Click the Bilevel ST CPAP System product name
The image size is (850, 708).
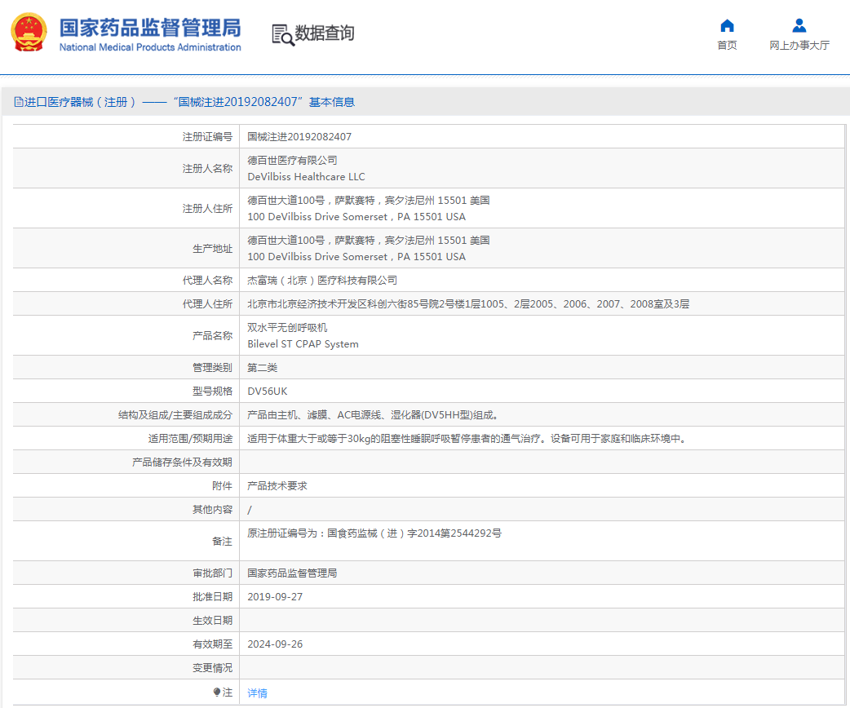[x=303, y=344]
